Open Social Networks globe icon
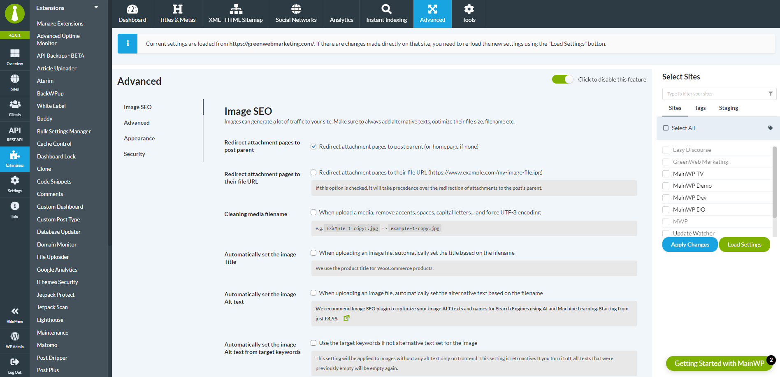Viewport: 780px width, 377px height. click(296, 9)
